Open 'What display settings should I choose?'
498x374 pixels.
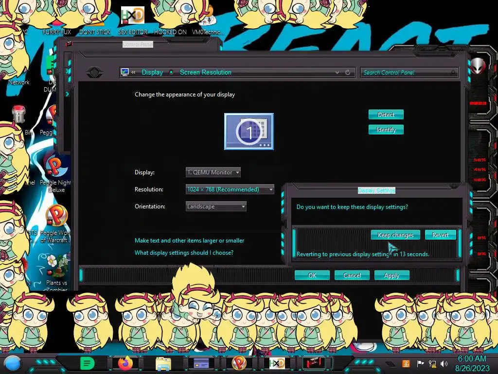184,253
